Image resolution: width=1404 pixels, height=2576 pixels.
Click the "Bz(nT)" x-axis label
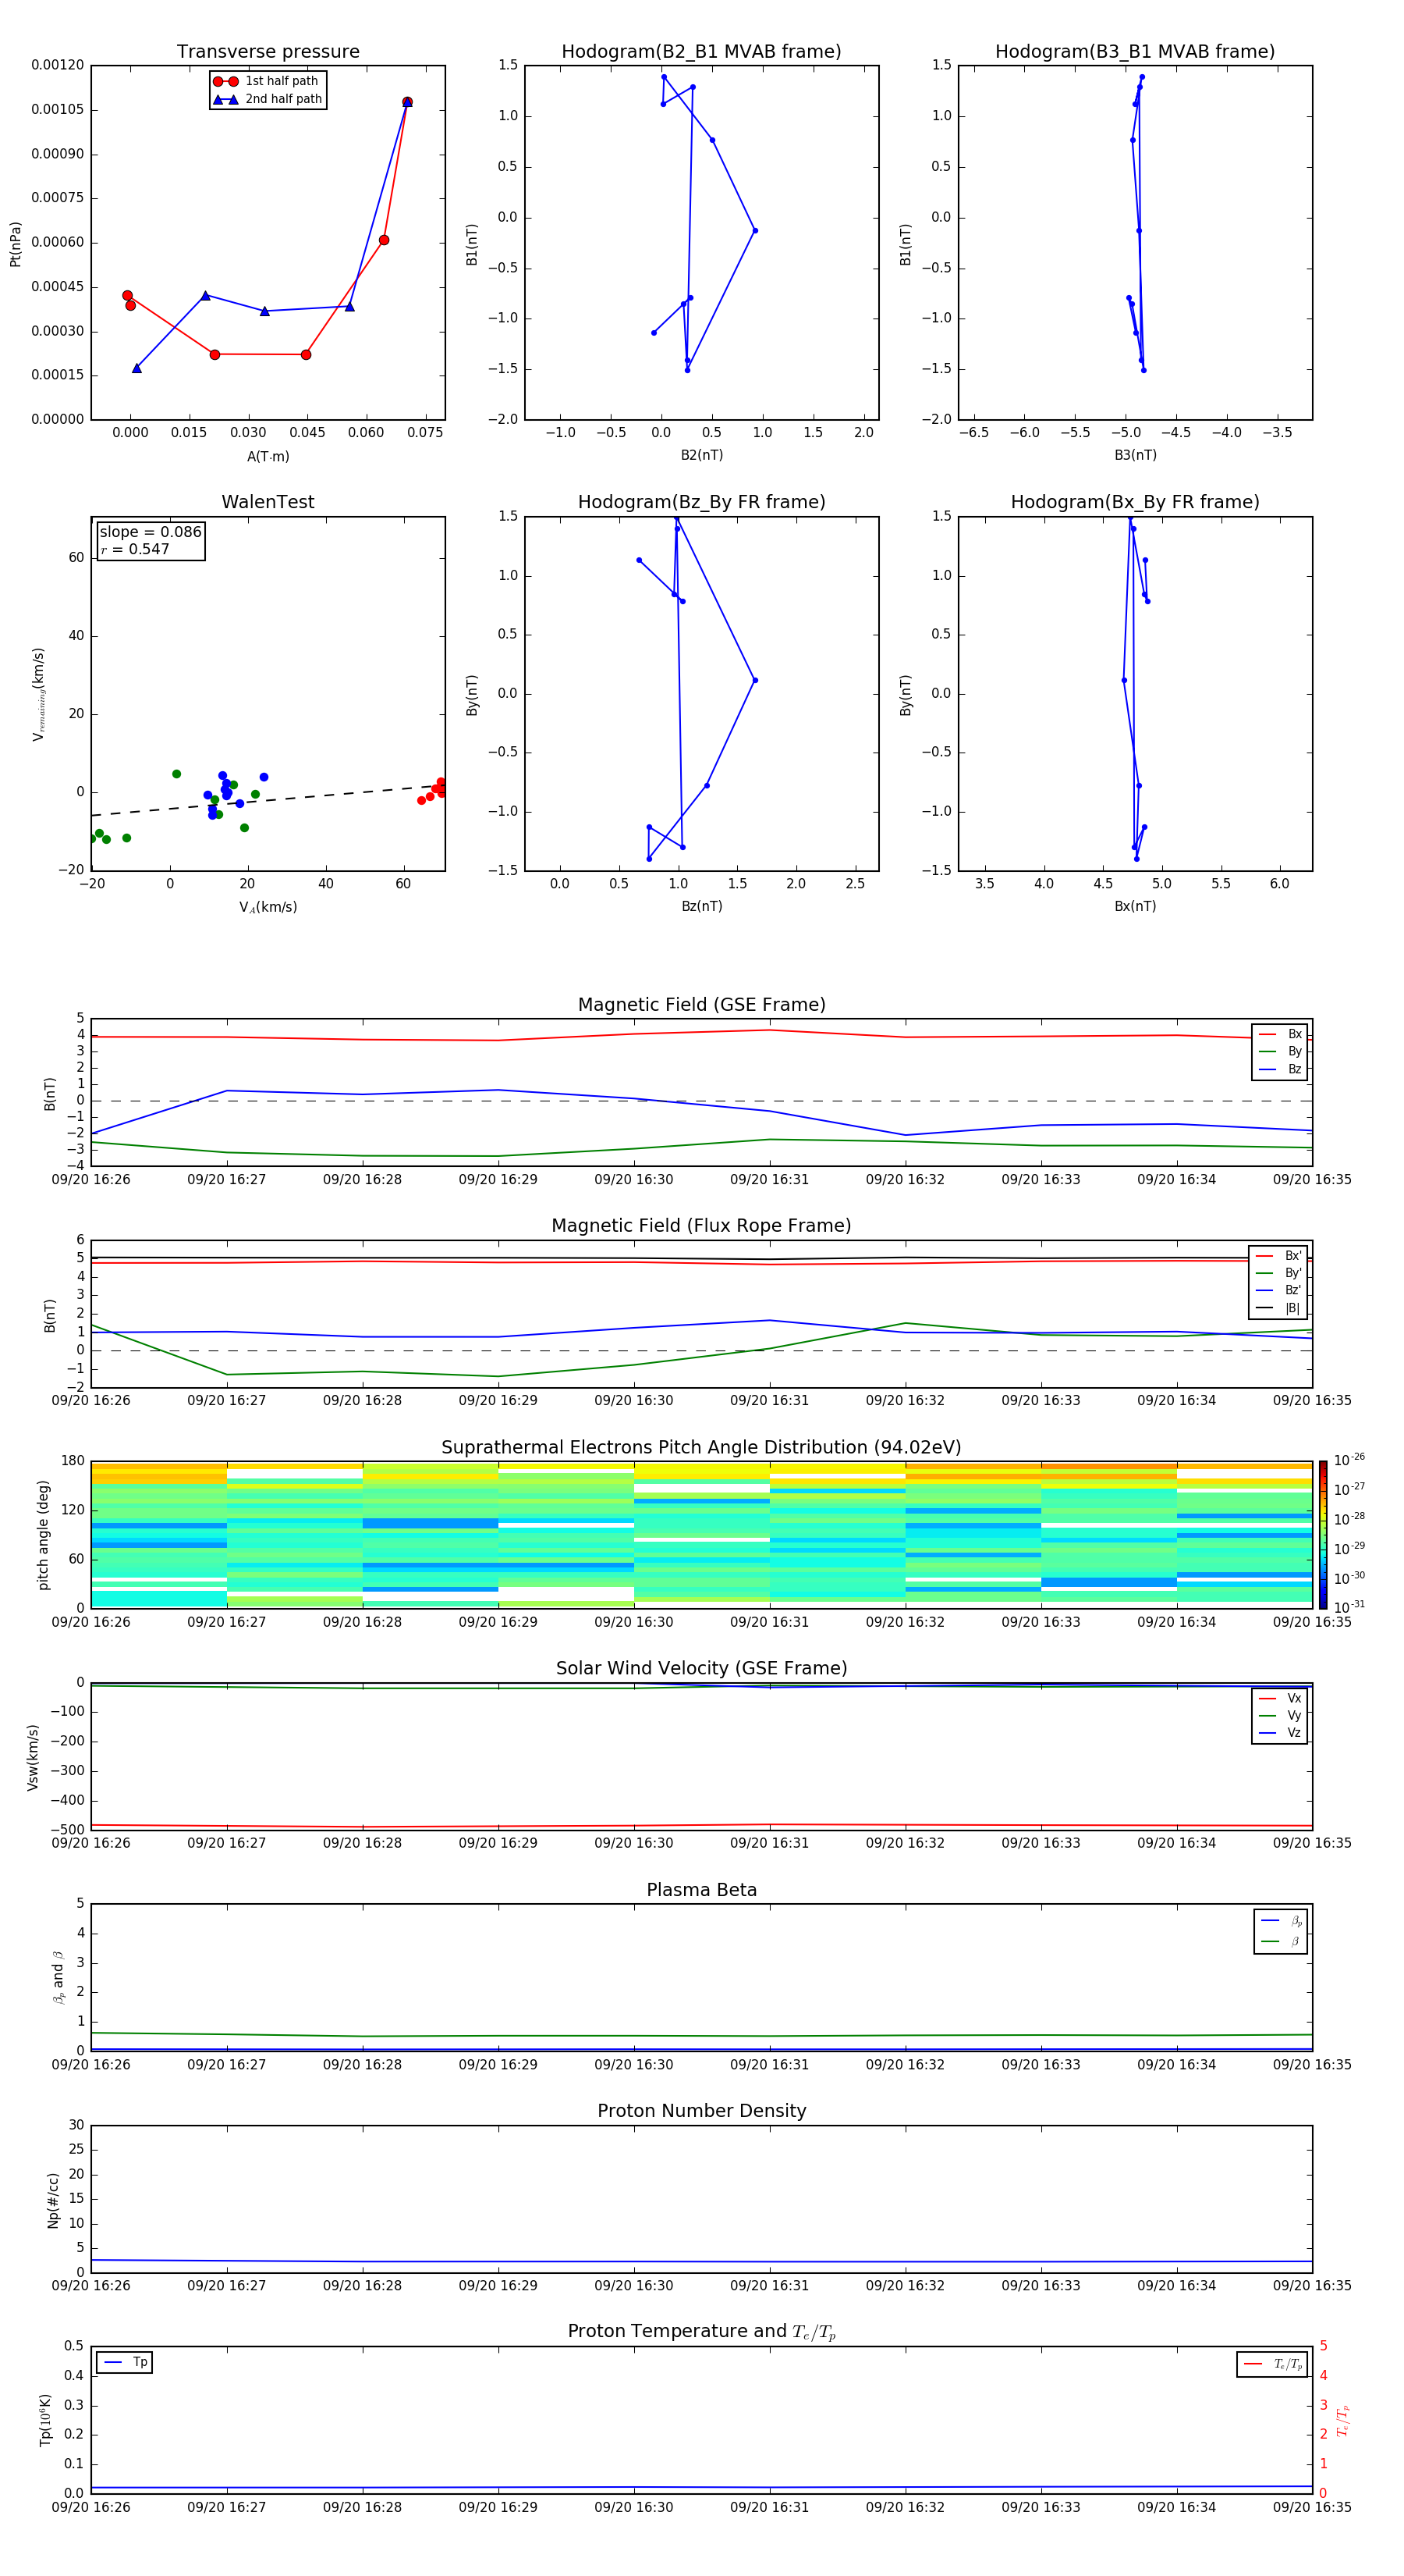[x=701, y=906]
